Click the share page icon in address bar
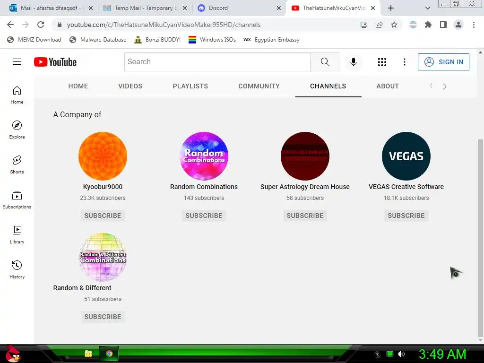Image resolution: width=484 pixels, height=363 pixels. coord(379,25)
